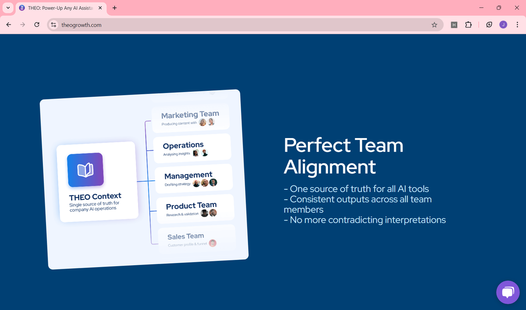Open the tab search dropdown arrow
526x310 pixels.
coord(7,7)
